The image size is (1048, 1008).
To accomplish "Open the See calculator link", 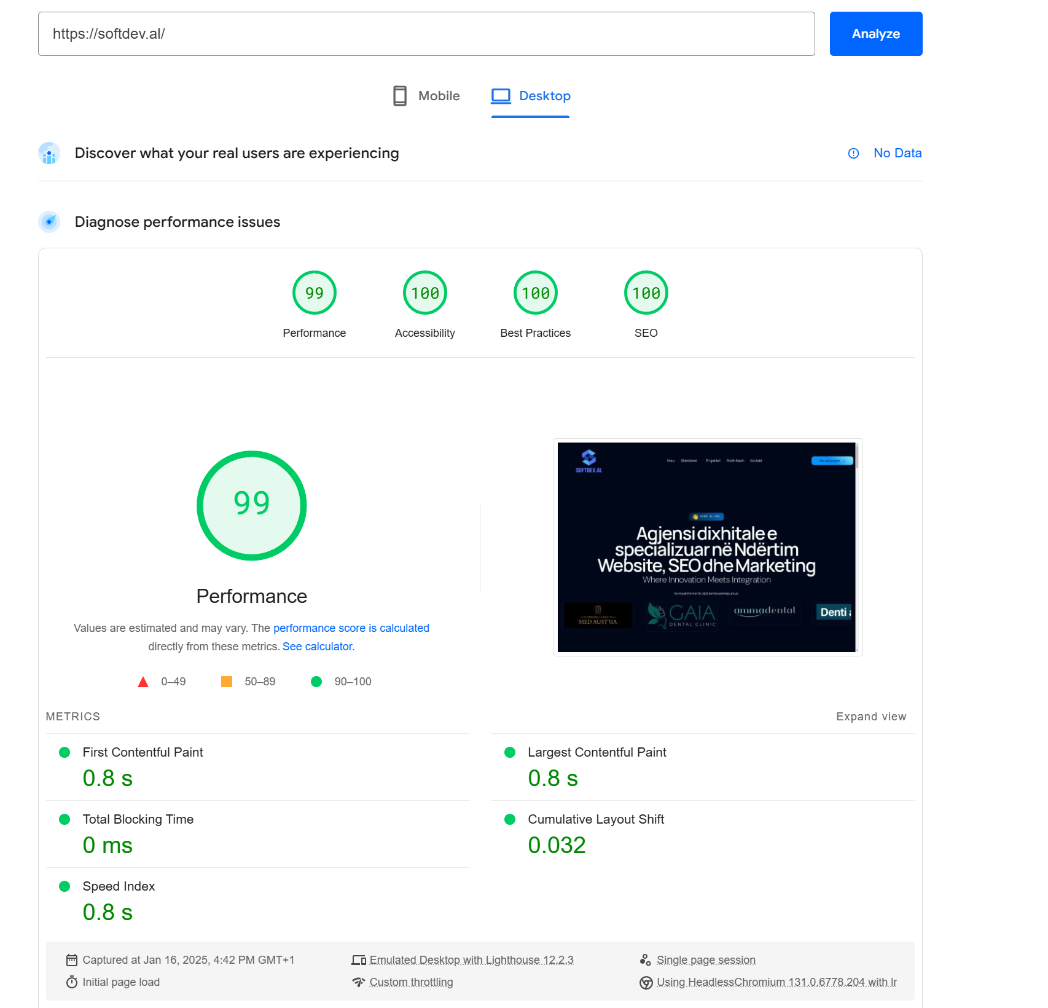I will click(x=318, y=647).
